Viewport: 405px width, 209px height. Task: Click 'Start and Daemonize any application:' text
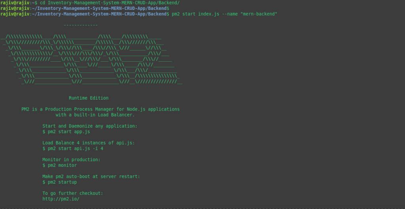click(x=90, y=126)
